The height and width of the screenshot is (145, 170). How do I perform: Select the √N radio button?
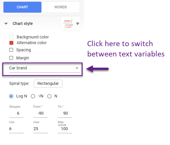[33, 96]
